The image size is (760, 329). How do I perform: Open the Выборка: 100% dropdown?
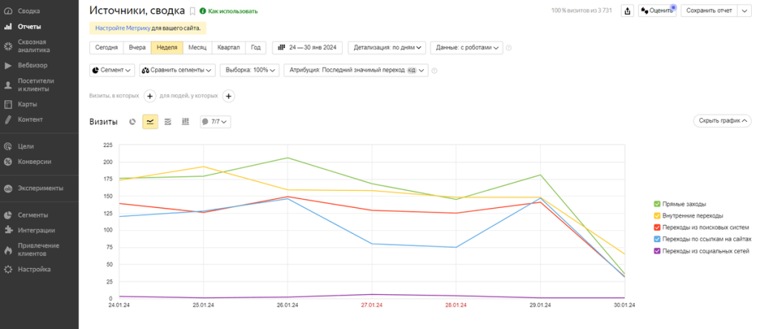249,71
